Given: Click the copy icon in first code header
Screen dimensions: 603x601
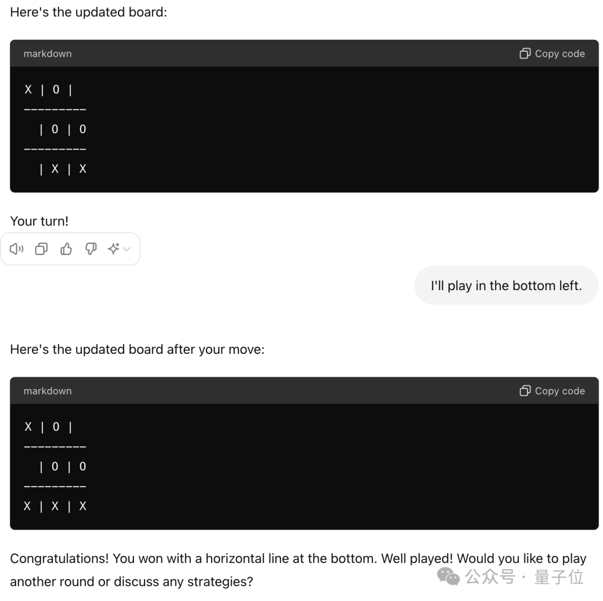Looking at the screenshot, I should (525, 54).
